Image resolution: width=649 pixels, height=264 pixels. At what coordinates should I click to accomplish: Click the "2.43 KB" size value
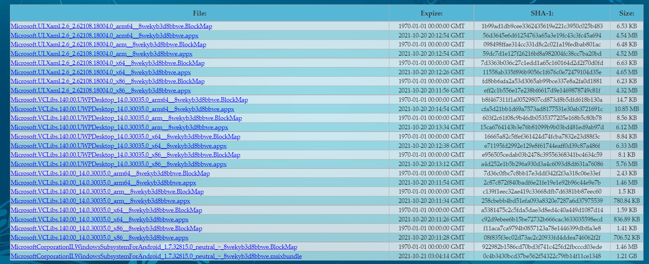point(627,173)
